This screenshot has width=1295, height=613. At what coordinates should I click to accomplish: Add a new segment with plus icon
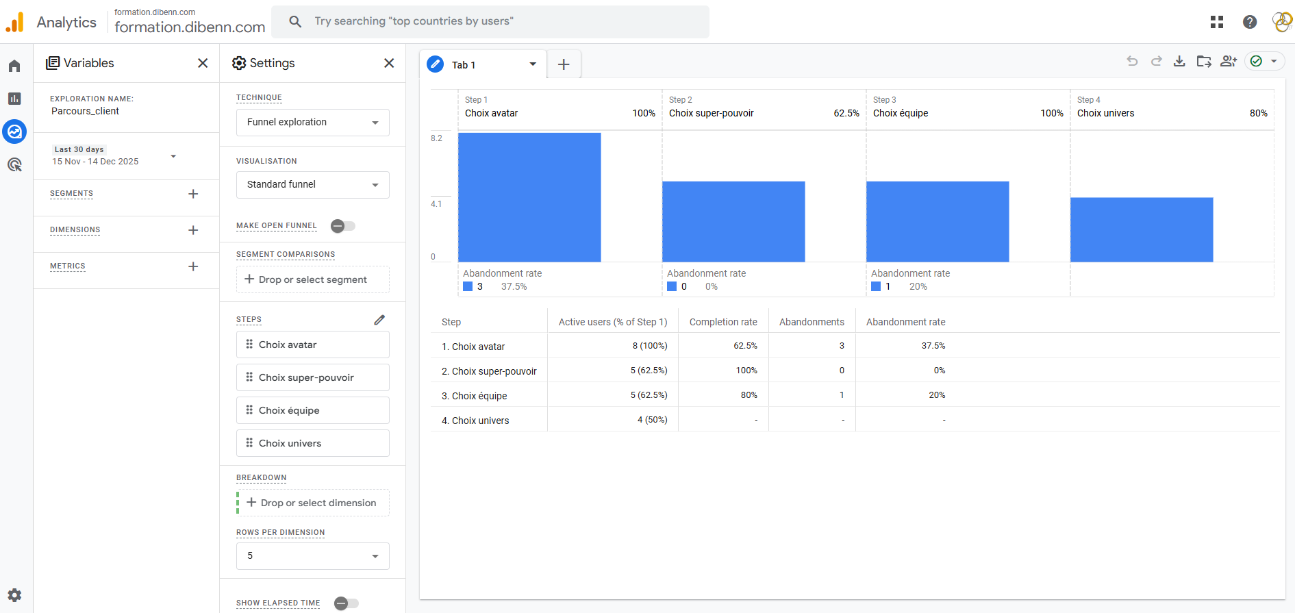pyautogui.click(x=193, y=194)
